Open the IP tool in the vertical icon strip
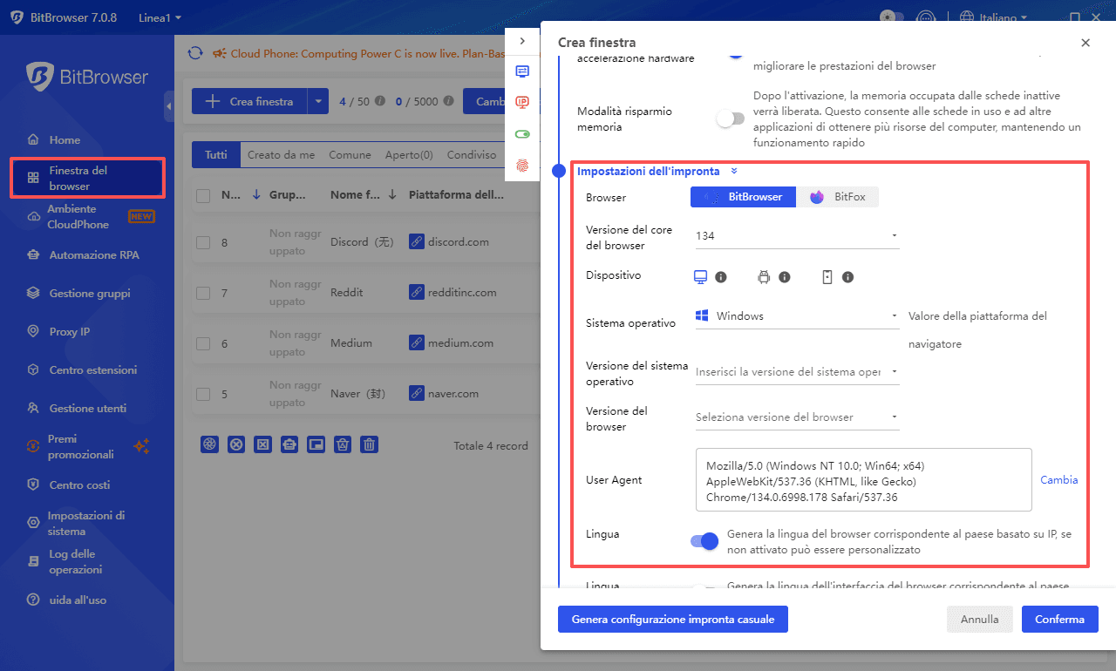The image size is (1116, 671). pyautogui.click(x=522, y=102)
